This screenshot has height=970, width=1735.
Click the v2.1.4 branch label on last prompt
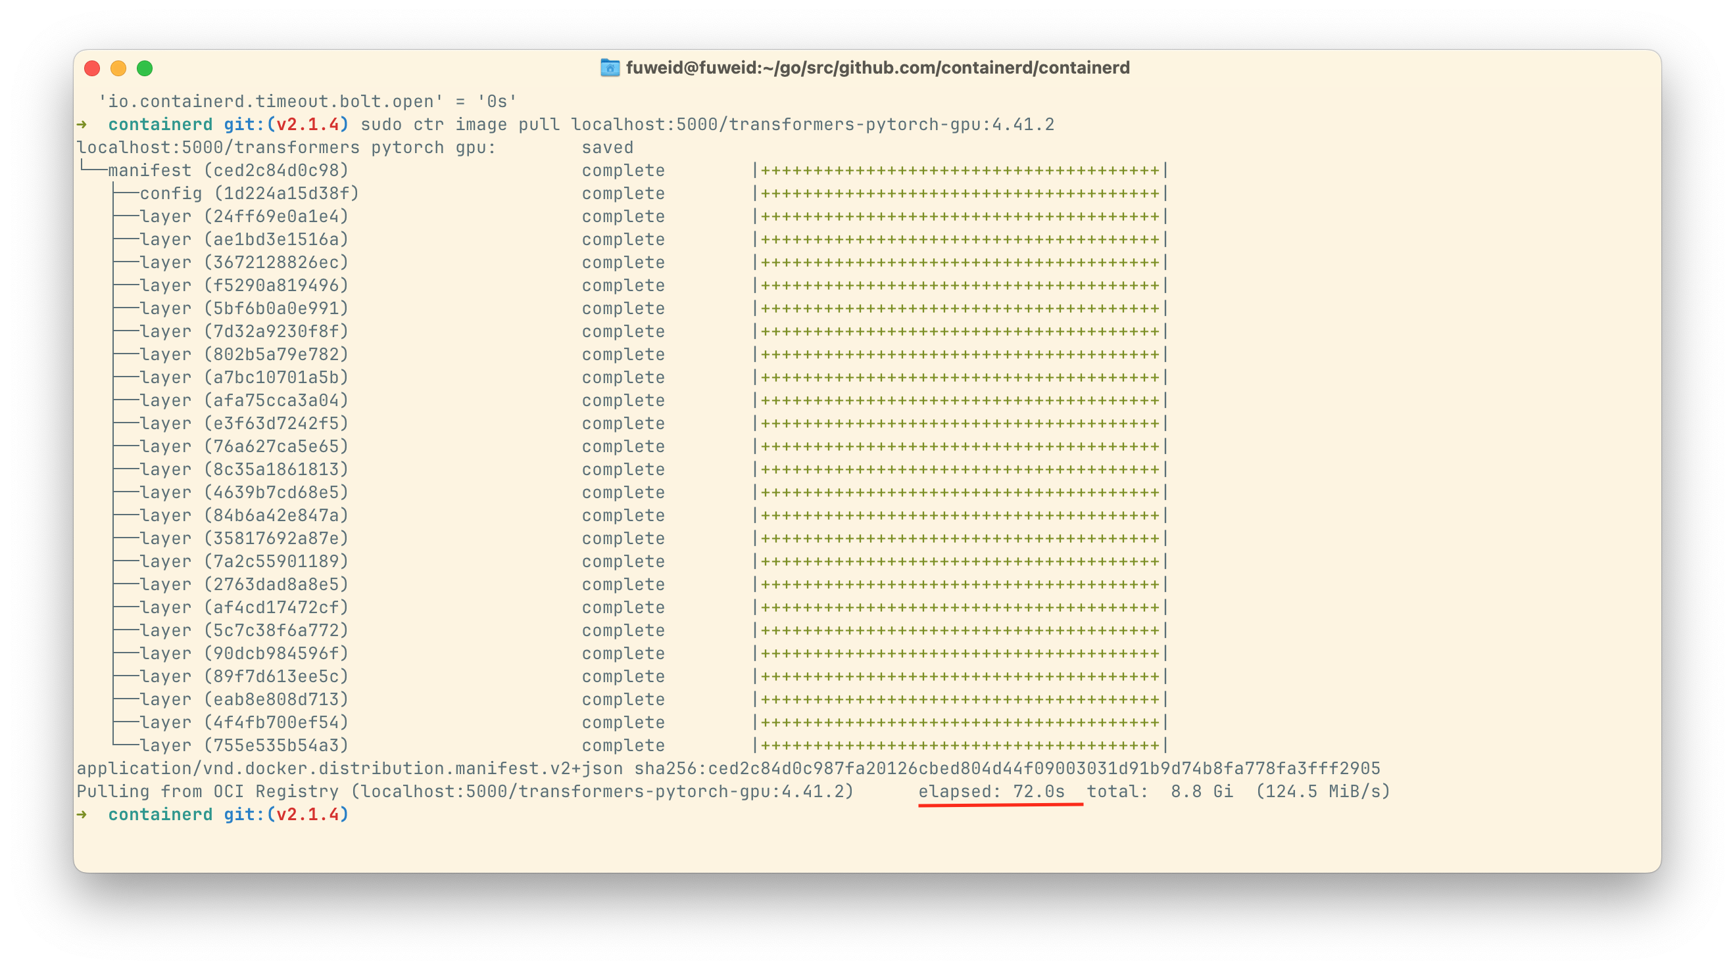[x=308, y=814]
